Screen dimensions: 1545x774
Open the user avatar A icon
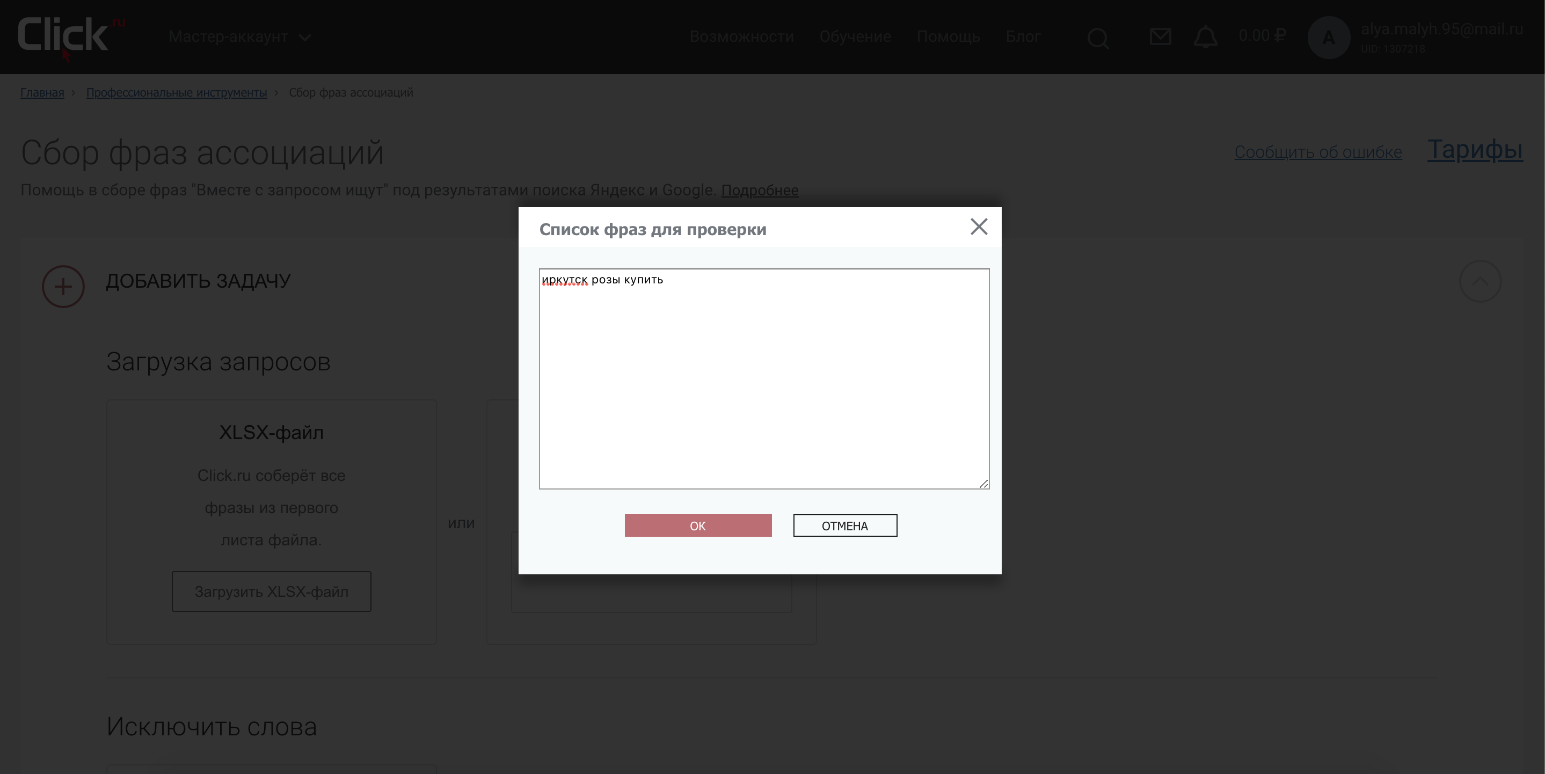coord(1329,37)
